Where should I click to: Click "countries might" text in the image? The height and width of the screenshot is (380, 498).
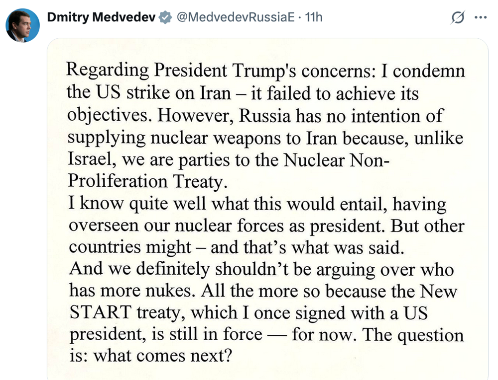click(x=130, y=248)
